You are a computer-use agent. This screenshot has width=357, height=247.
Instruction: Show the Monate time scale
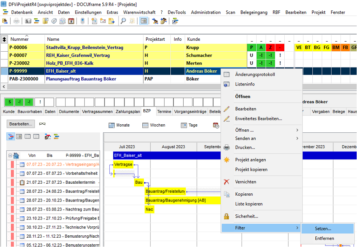[x=119, y=125]
